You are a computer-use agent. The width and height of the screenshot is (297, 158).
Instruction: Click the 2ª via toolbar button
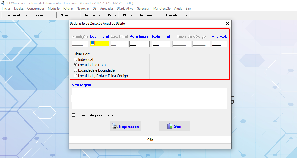(64, 15)
